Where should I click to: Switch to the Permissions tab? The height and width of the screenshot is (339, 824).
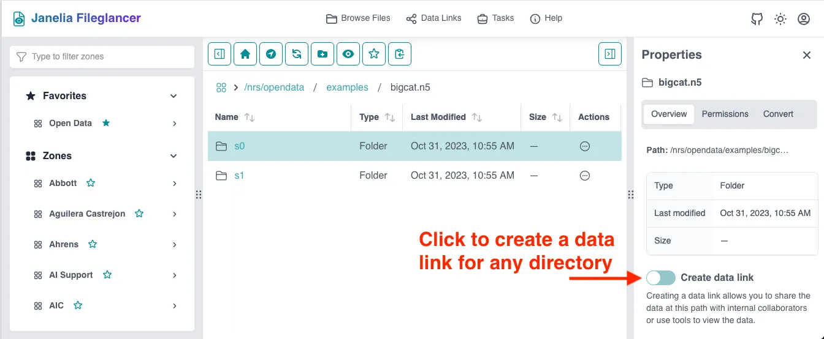(725, 114)
